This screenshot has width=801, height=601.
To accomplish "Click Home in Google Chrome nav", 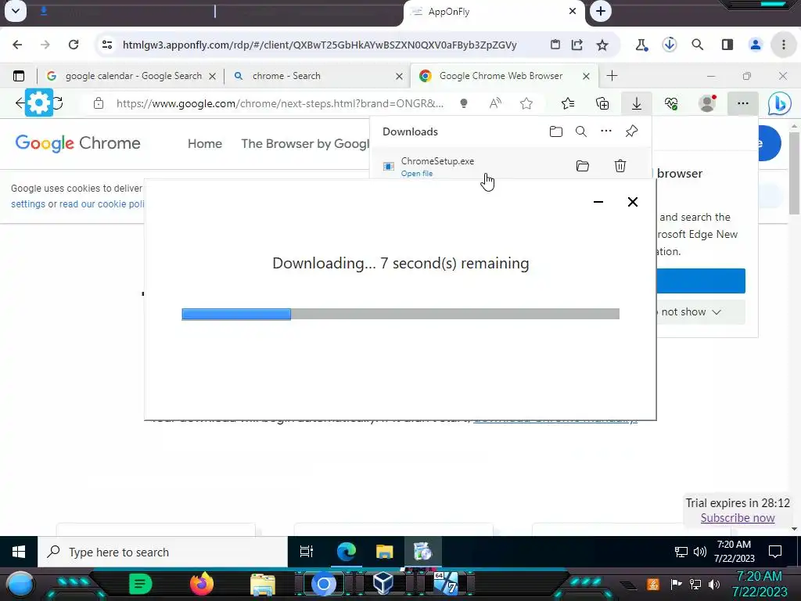I will pyautogui.click(x=205, y=144).
